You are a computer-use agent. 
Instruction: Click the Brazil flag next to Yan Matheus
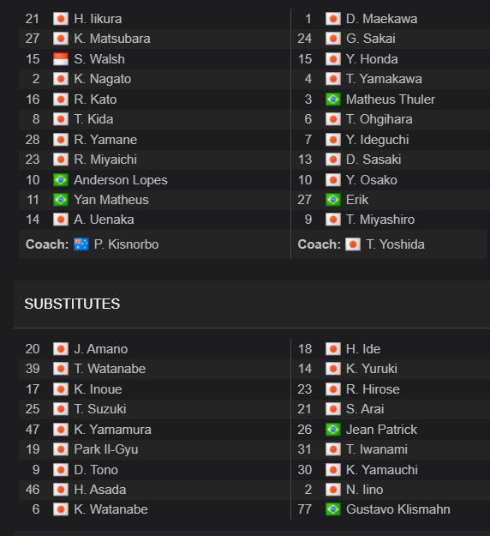(x=61, y=200)
